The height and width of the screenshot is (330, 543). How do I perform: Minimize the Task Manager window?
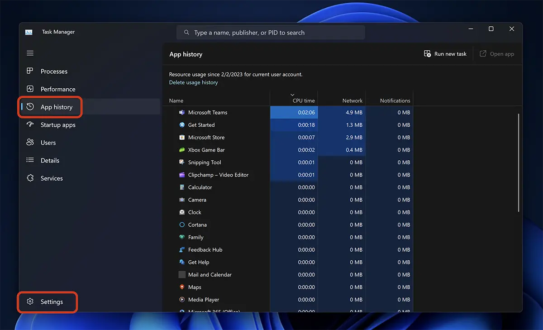(470, 29)
